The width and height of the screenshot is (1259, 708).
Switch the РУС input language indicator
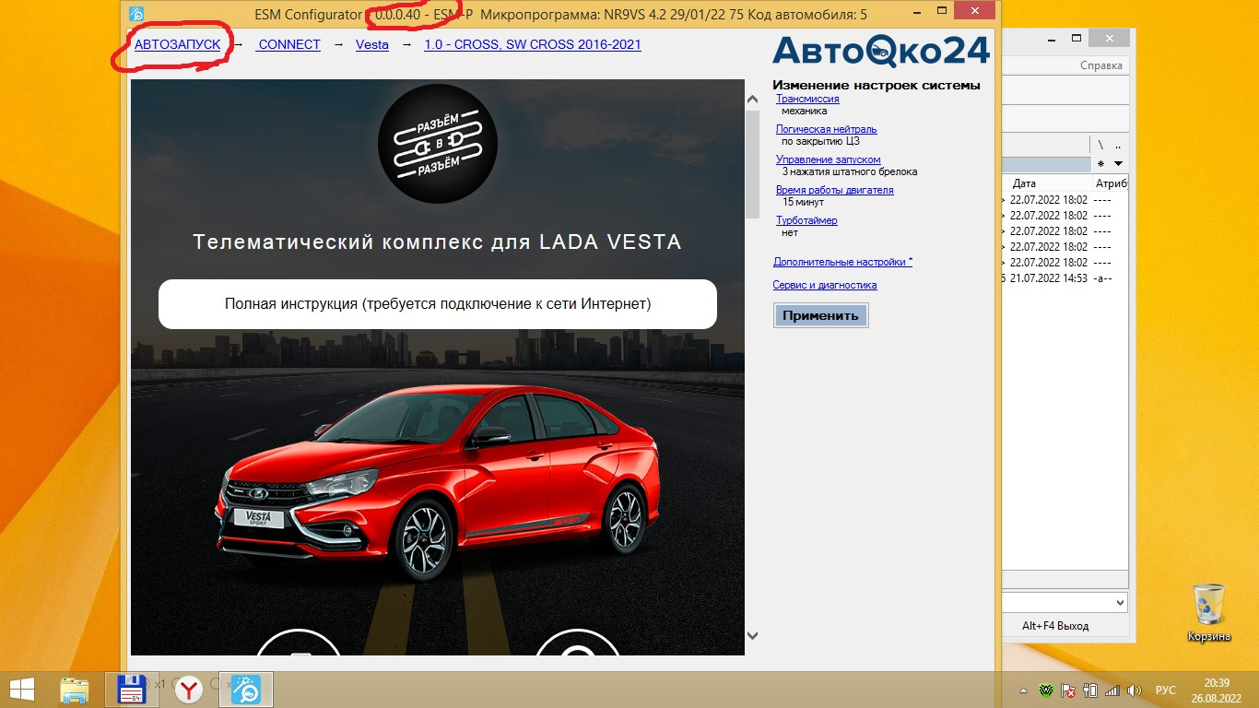point(1166,690)
